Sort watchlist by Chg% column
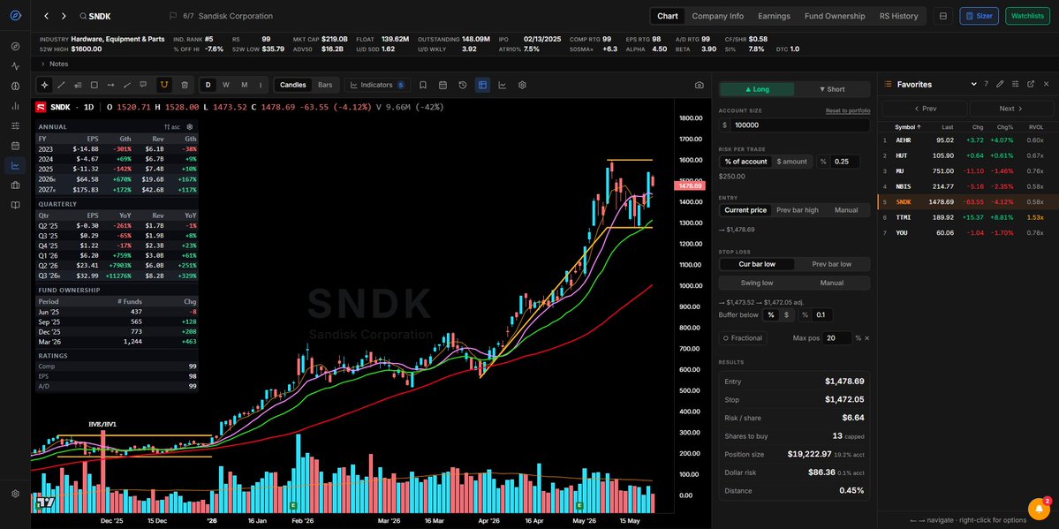This screenshot has height=529, width=1059. click(x=1005, y=127)
